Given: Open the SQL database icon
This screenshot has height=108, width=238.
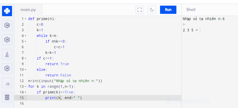Looking at the screenshot, I should 7,97.
